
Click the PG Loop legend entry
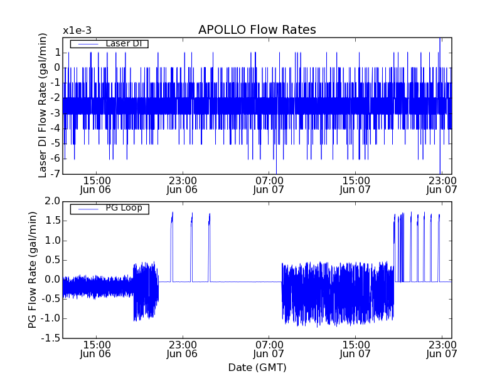pyautogui.click(x=109, y=209)
